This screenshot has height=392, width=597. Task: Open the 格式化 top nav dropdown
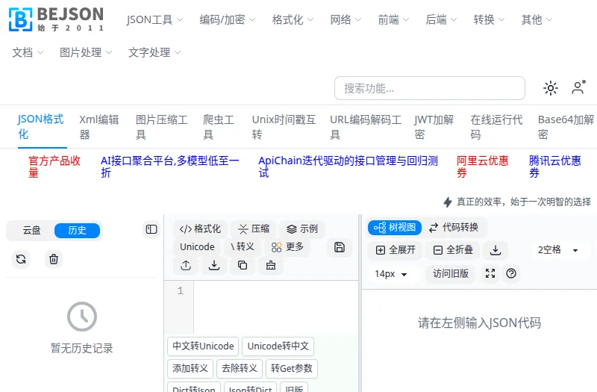(293, 19)
